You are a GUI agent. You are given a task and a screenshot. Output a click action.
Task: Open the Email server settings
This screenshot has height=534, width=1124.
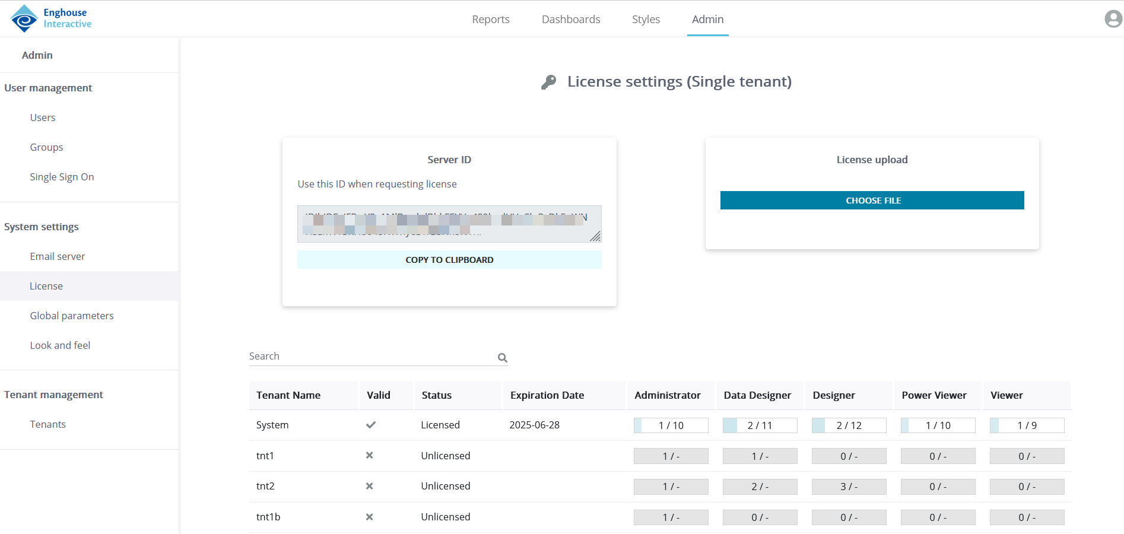click(58, 256)
